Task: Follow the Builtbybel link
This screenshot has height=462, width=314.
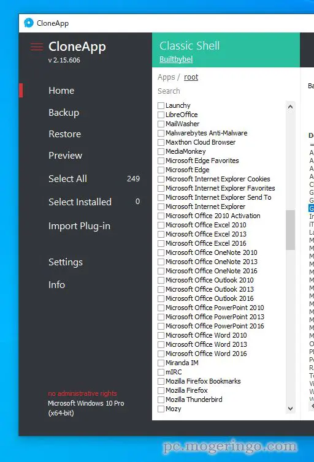Action: 176,59
